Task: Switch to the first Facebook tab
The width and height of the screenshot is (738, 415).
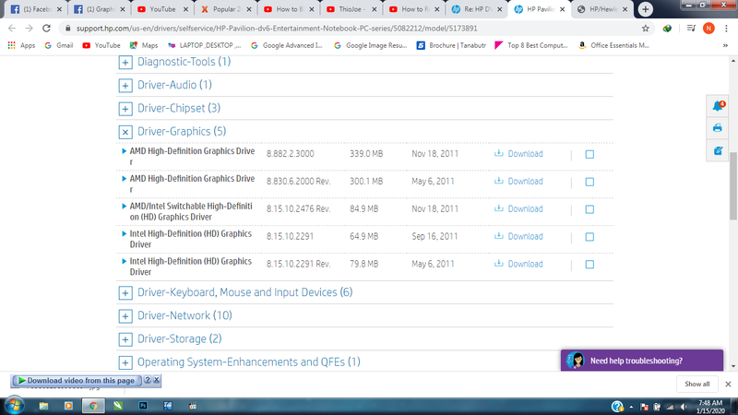Action: [x=36, y=9]
